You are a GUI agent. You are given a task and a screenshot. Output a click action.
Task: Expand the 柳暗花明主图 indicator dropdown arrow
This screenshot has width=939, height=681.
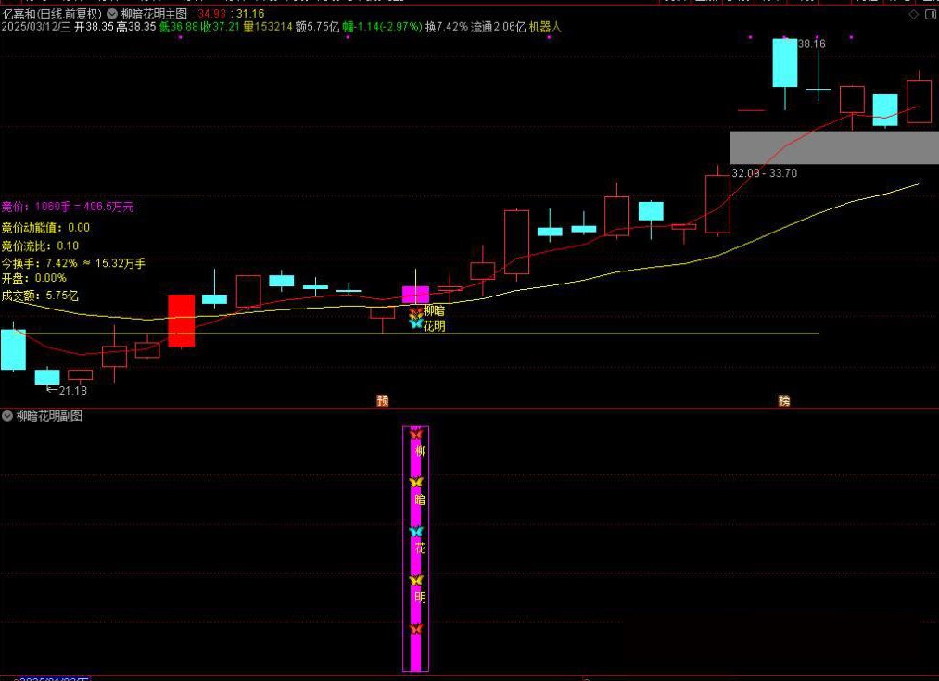(x=112, y=15)
